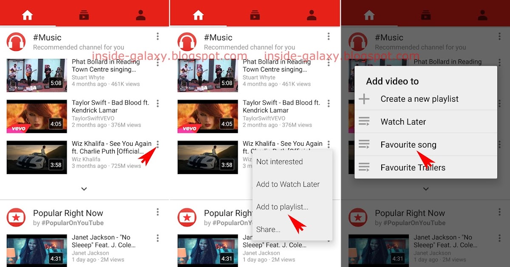Play Janet Jackson No Sleeep thumbnail, left screen
The width and height of the screenshot is (510, 267).
pos(37,250)
